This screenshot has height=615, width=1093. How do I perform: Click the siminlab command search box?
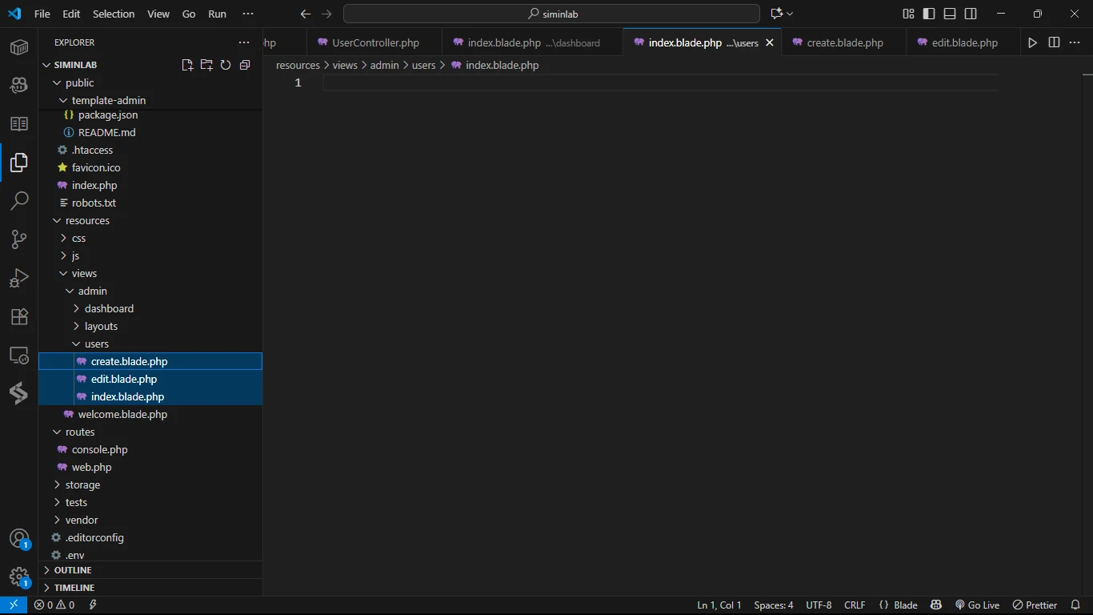click(551, 14)
